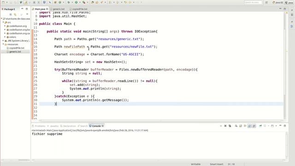This screenshot has height=166, width=295.
Task: Expand the JRE System Library node
Action: pos(3,41)
